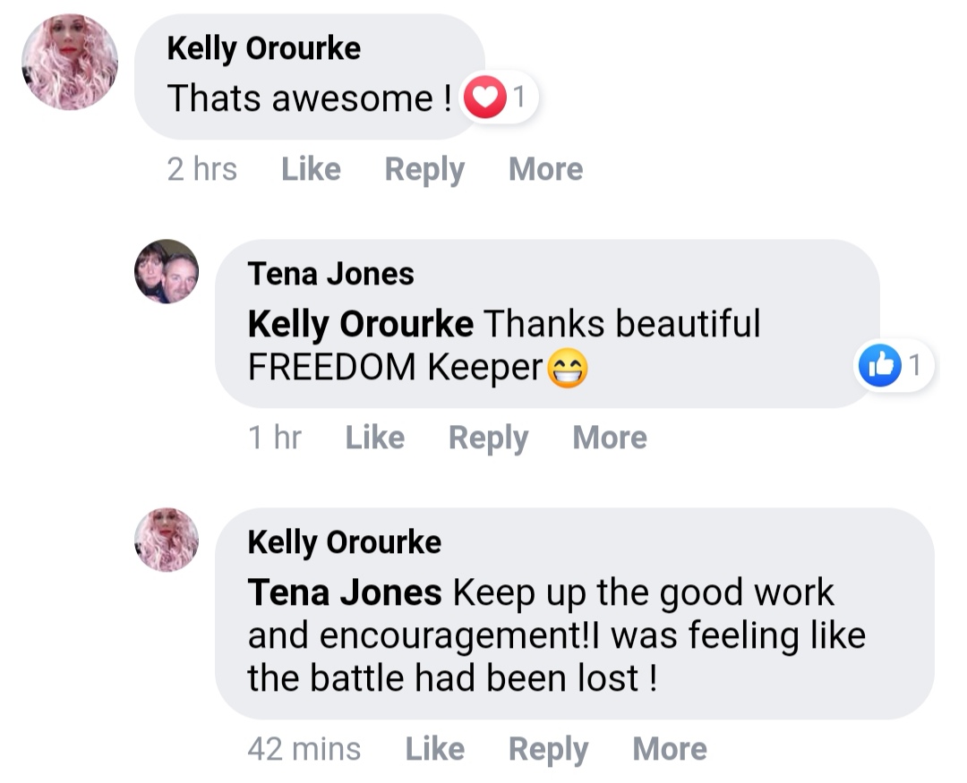Open More options on Tena Jones' reply
967x783 pixels.
(610, 438)
